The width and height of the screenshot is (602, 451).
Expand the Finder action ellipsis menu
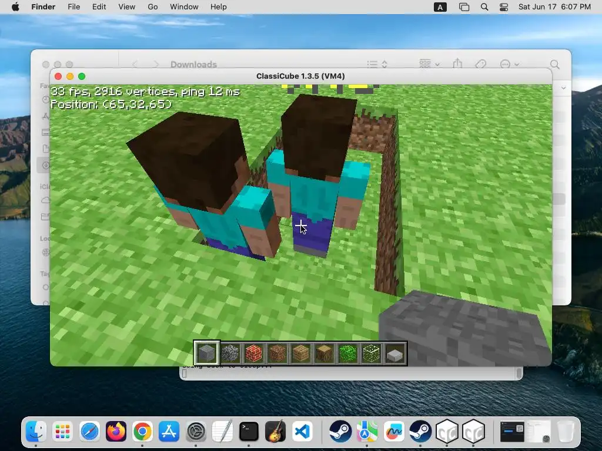510,64
